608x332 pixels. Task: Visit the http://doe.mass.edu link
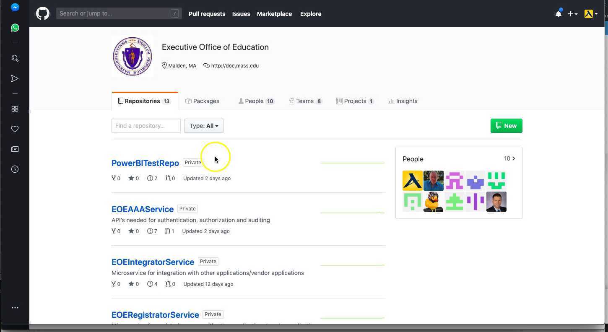[x=235, y=65]
